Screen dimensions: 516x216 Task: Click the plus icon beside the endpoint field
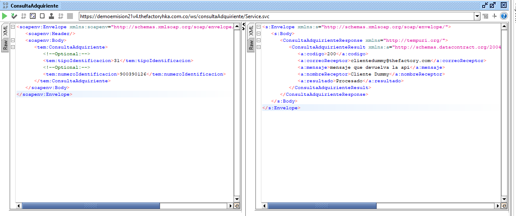tap(494, 16)
